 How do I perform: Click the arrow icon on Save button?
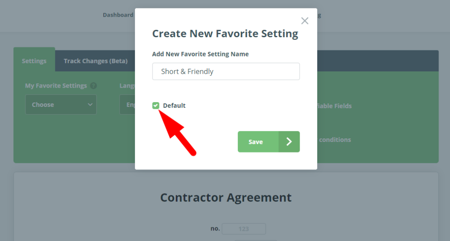[289, 142]
